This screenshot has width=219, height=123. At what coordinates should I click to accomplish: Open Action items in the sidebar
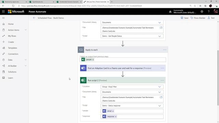click(x=14, y=30)
